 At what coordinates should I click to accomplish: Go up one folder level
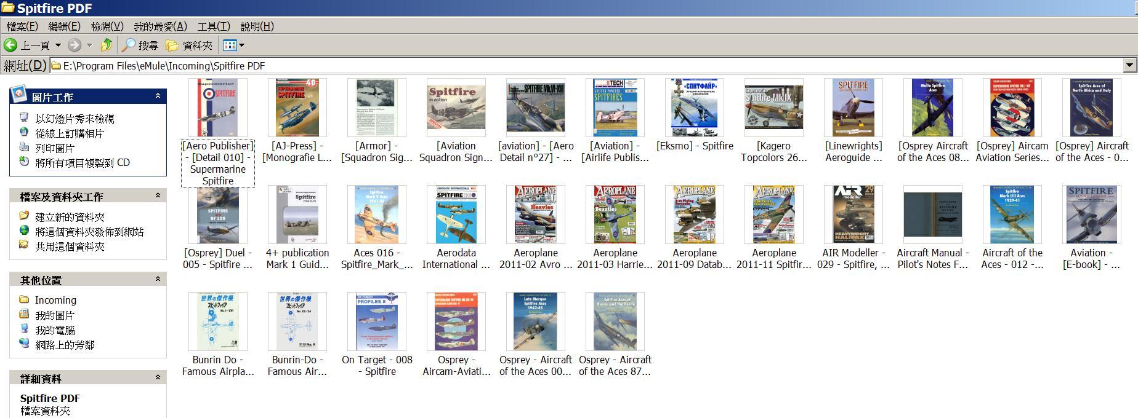coord(107,45)
